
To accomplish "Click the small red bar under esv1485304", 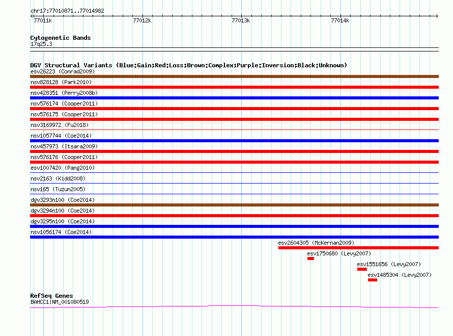I will coord(373,280).
